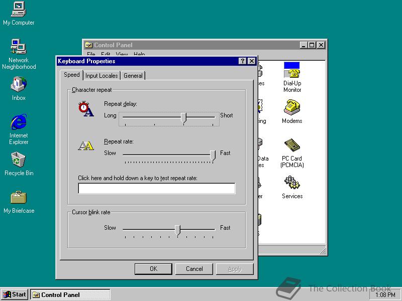
Task: Click the repeat rate AA icon
Action: click(86, 145)
